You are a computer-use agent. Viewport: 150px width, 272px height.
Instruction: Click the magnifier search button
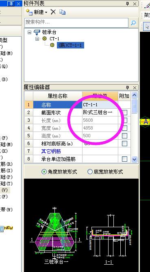click(133, 22)
